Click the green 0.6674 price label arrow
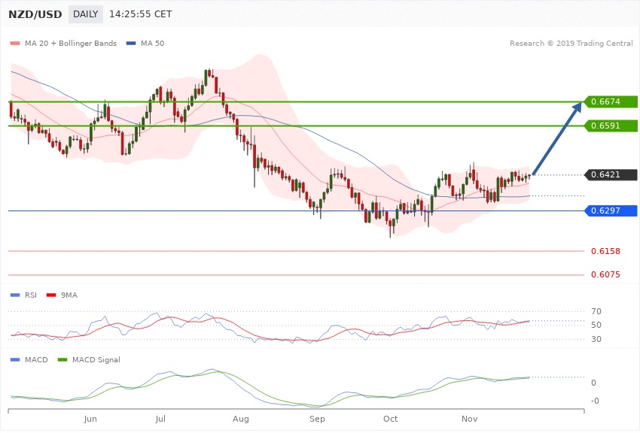This screenshot has height=433, width=640. (x=610, y=101)
